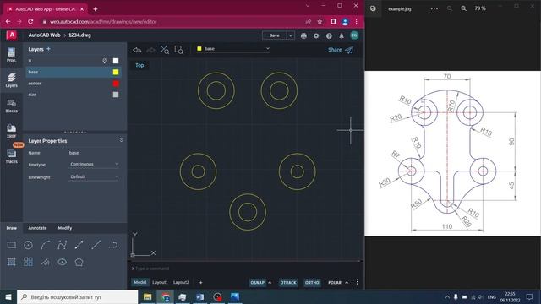The image size is (541, 304).
Task: Open the Prop. properties panel
Action: tap(11, 55)
